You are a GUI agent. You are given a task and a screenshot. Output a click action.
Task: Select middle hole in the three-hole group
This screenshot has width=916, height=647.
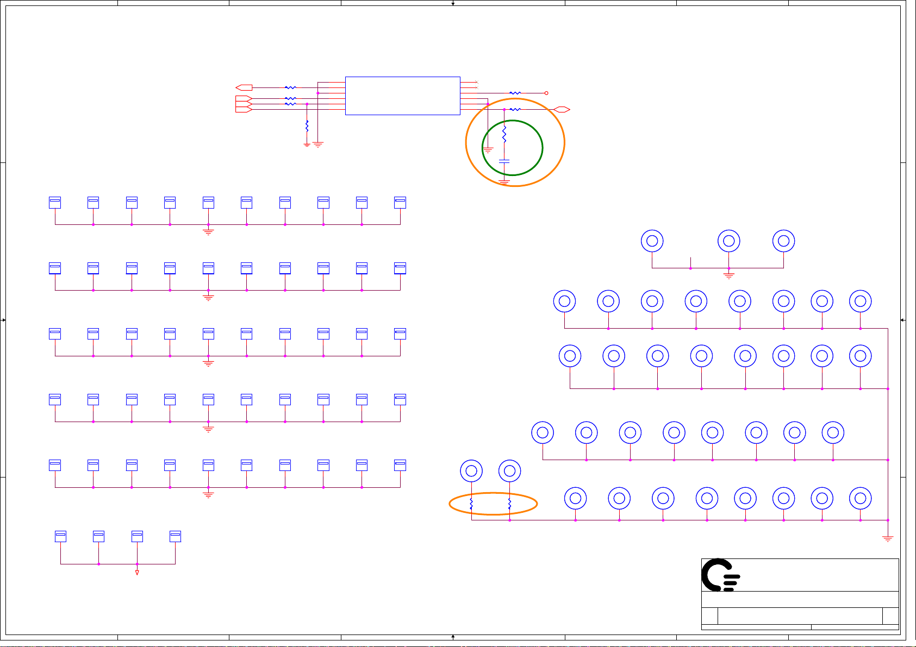click(729, 241)
